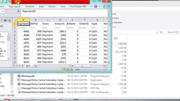Go to previous sheet navigation arrow

coord(17,66)
